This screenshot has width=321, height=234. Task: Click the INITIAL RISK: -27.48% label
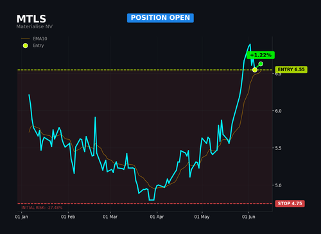(42, 208)
